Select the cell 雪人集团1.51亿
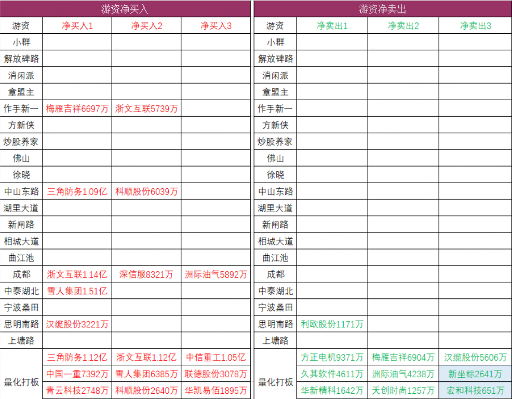Screen dimensions: 512x399 [77, 291]
